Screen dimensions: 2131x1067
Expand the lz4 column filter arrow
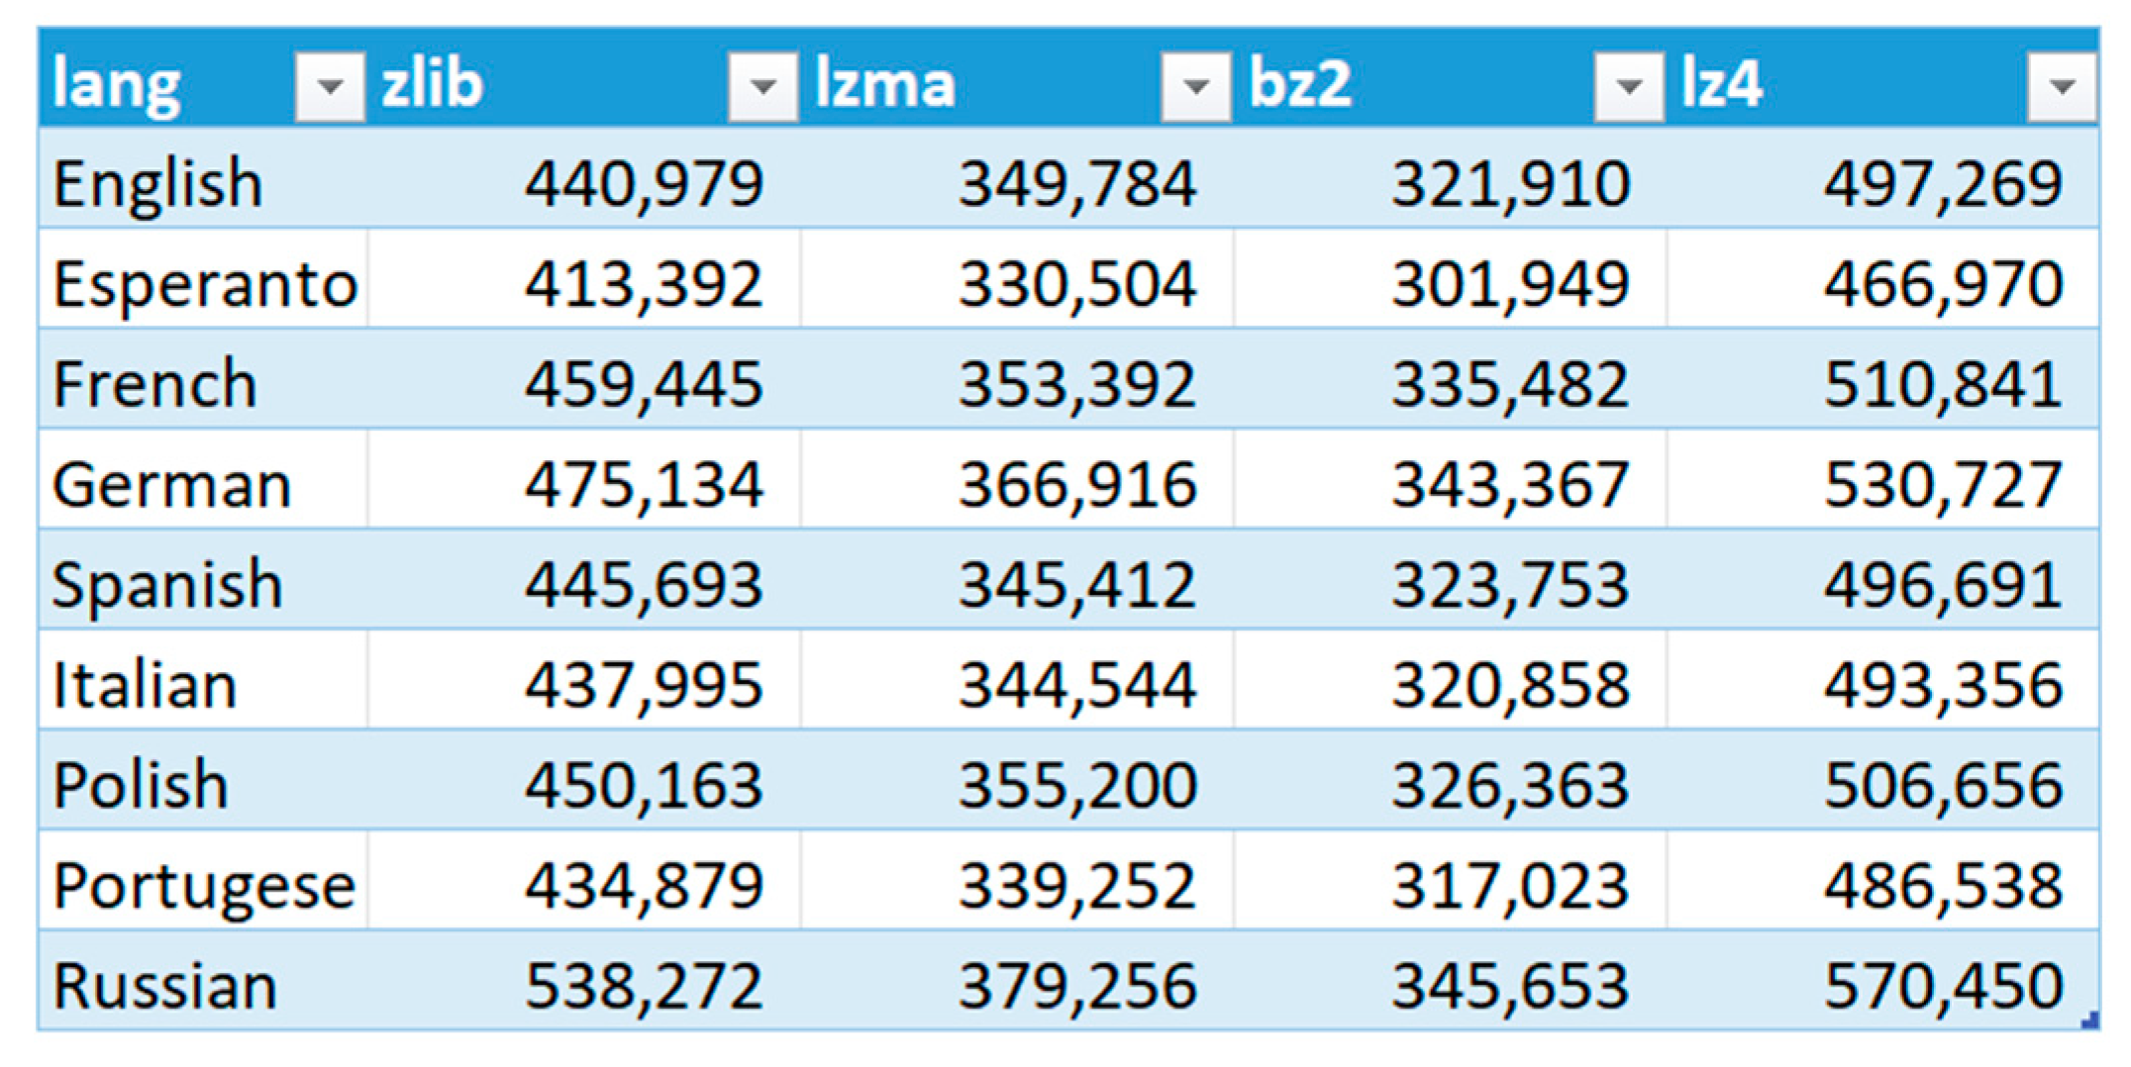(2062, 87)
